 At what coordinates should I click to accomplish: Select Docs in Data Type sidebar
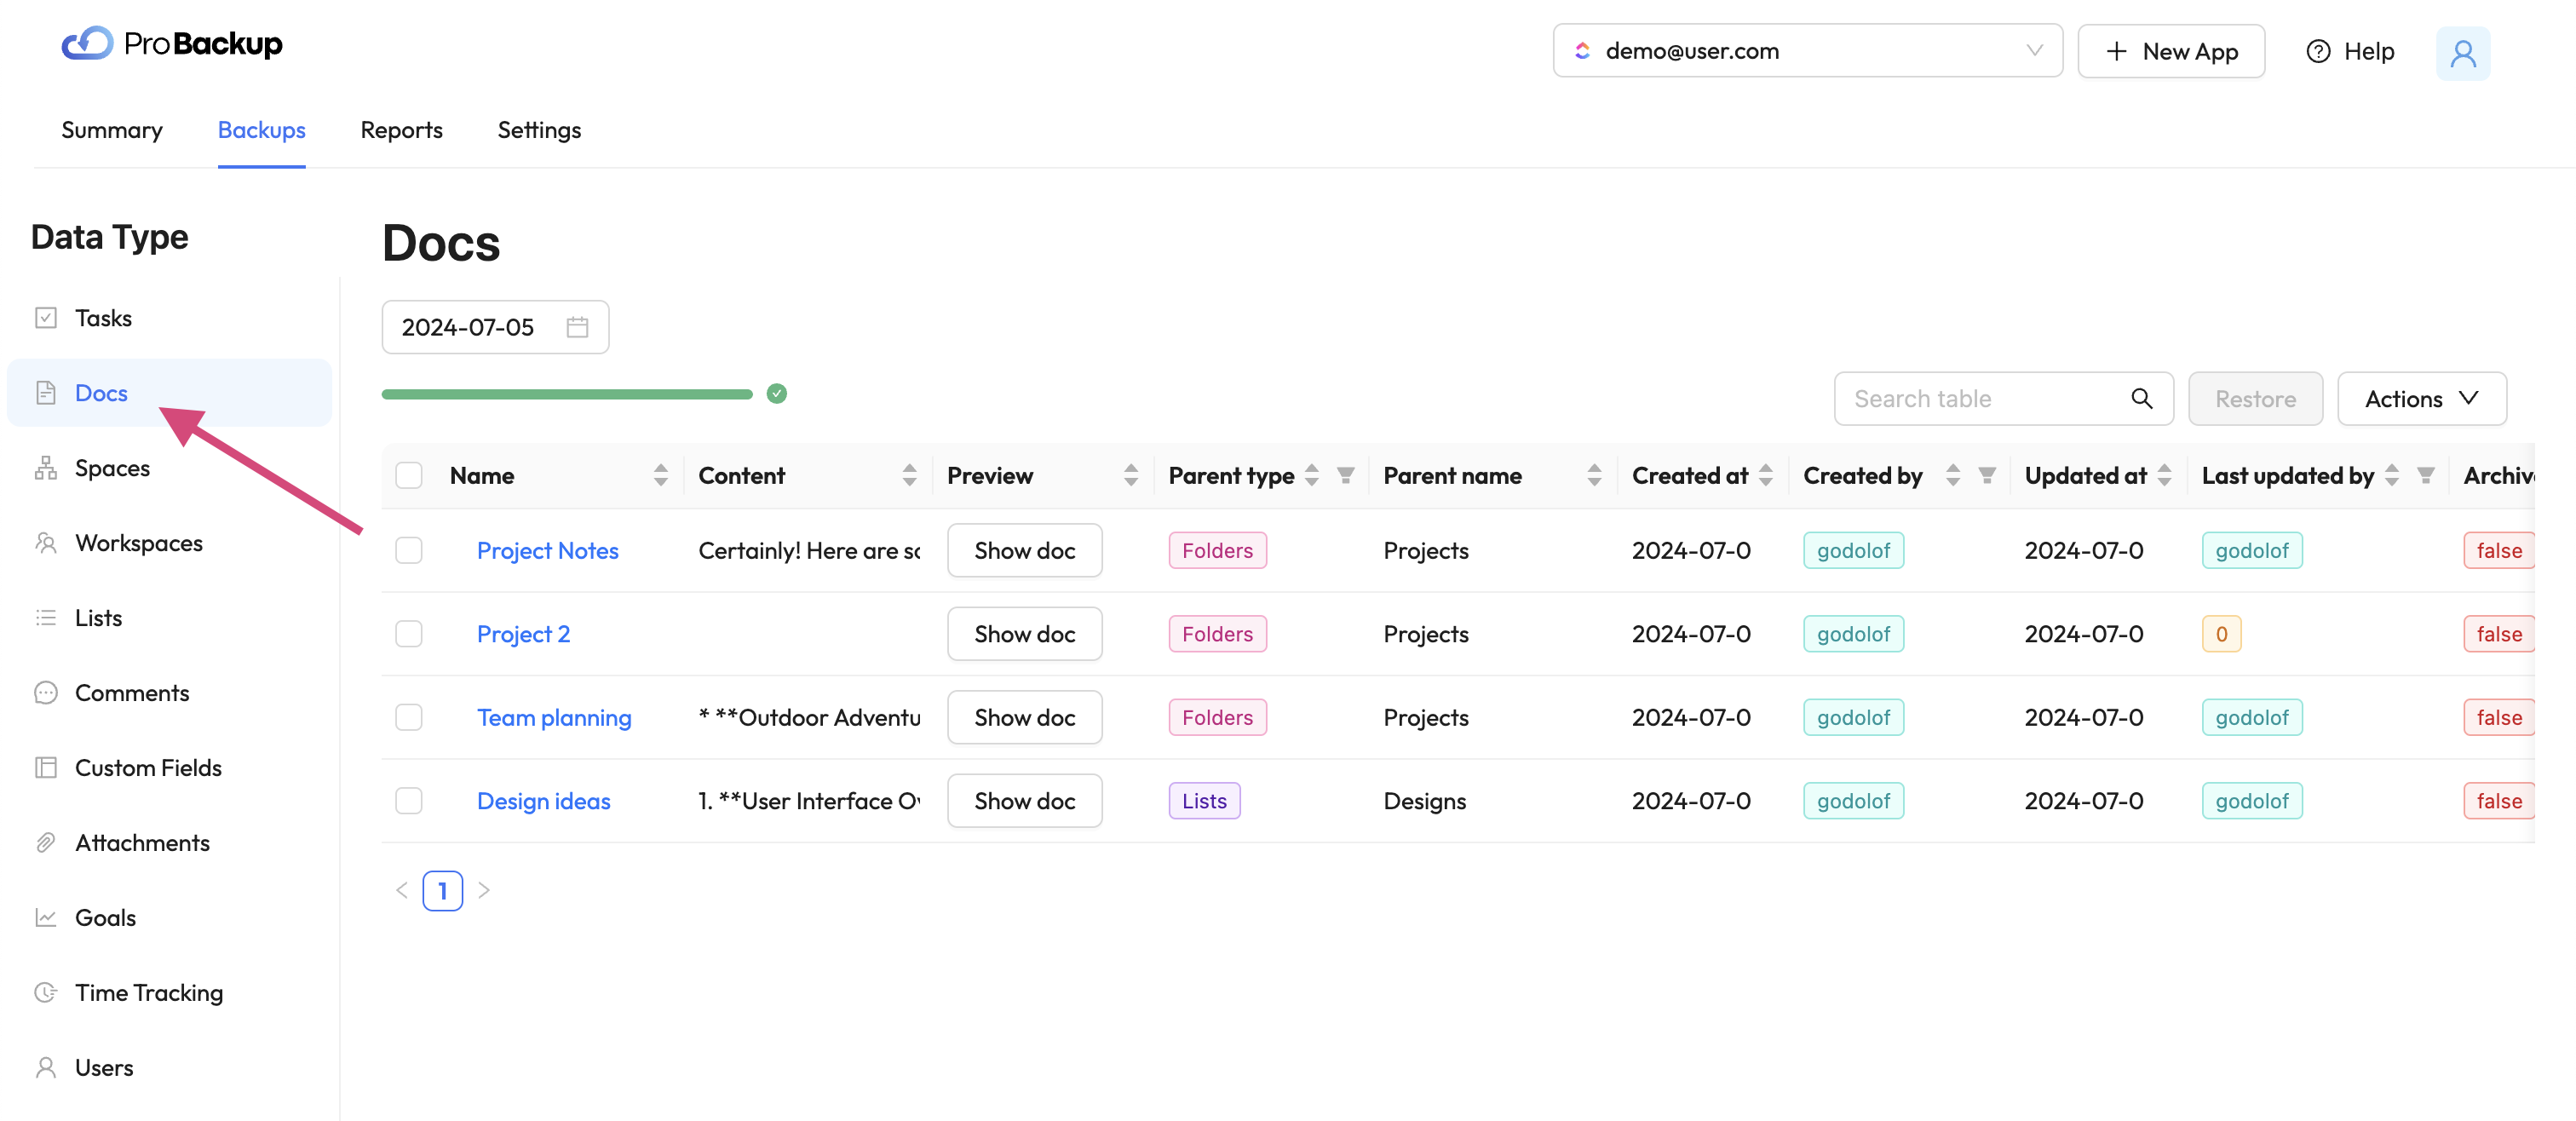(x=170, y=393)
